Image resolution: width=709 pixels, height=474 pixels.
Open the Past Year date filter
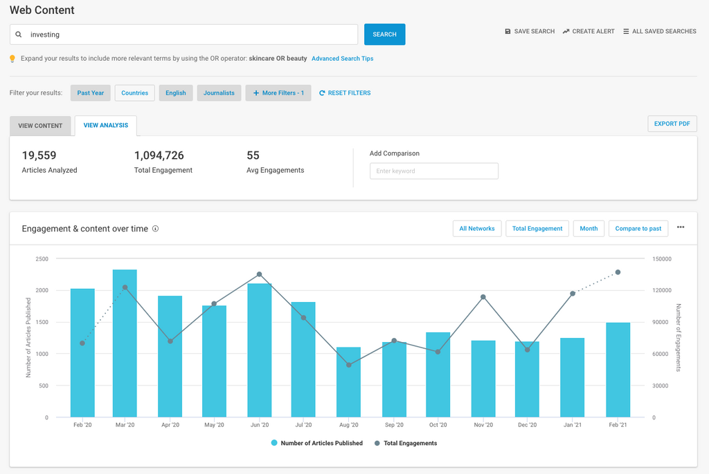coord(90,93)
